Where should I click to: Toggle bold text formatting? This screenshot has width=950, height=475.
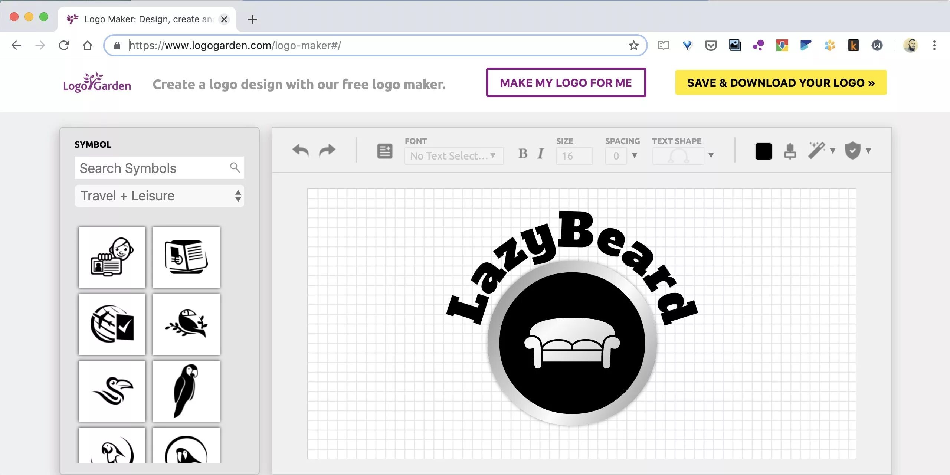[x=523, y=153]
